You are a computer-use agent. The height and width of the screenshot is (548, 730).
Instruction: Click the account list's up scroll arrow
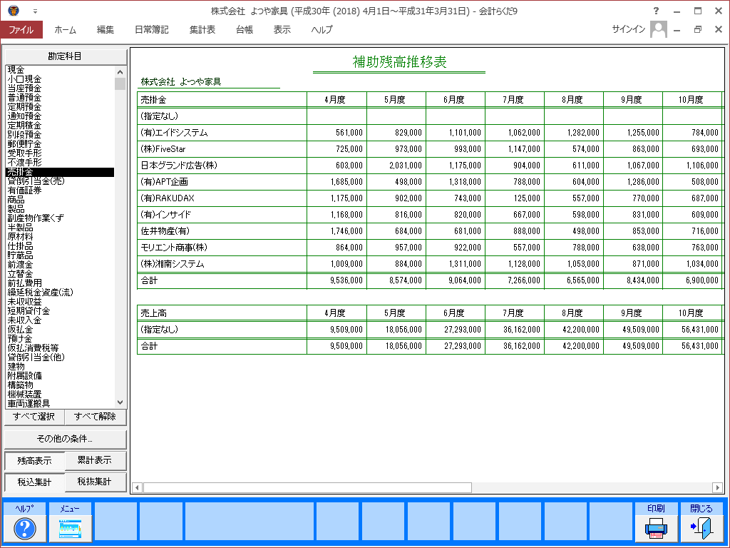[x=120, y=72]
